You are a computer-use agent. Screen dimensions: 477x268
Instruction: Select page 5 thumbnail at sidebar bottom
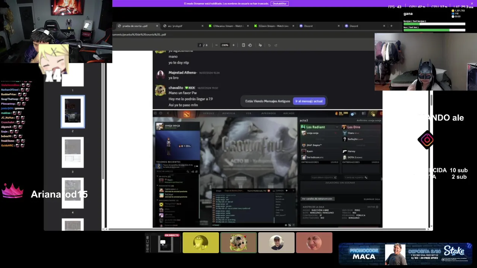(73, 225)
